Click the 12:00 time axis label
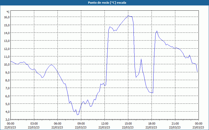This screenshot has width=209, height=130. 105,124
